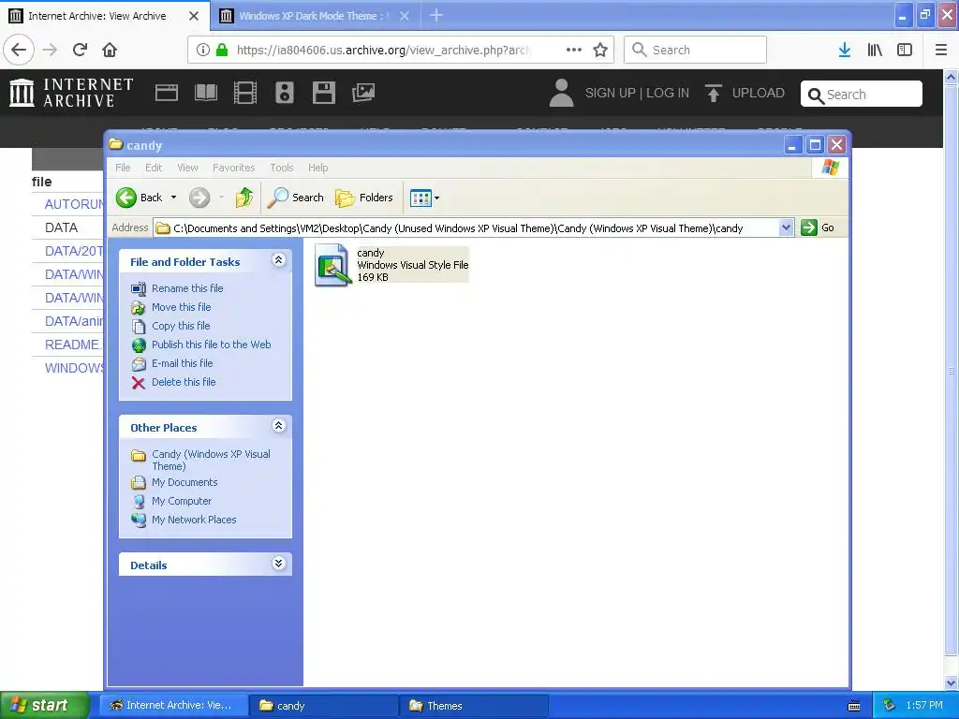This screenshot has width=959, height=719.
Task: Click E-mail this file
Action: (x=182, y=363)
